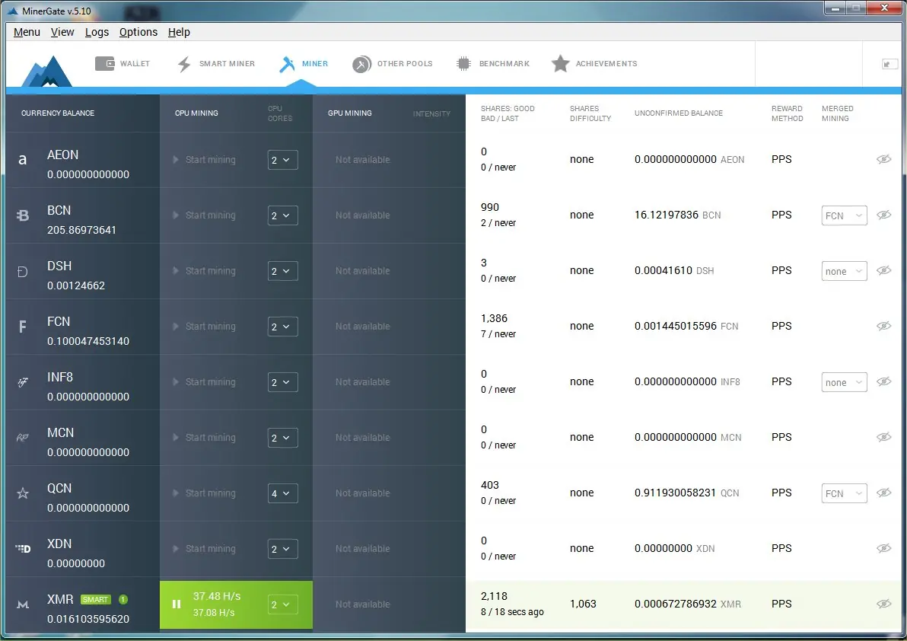Open BCN merged mining FCN dropdown
Image resolution: width=907 pixels, height=641 pixels.
(844, 215)
